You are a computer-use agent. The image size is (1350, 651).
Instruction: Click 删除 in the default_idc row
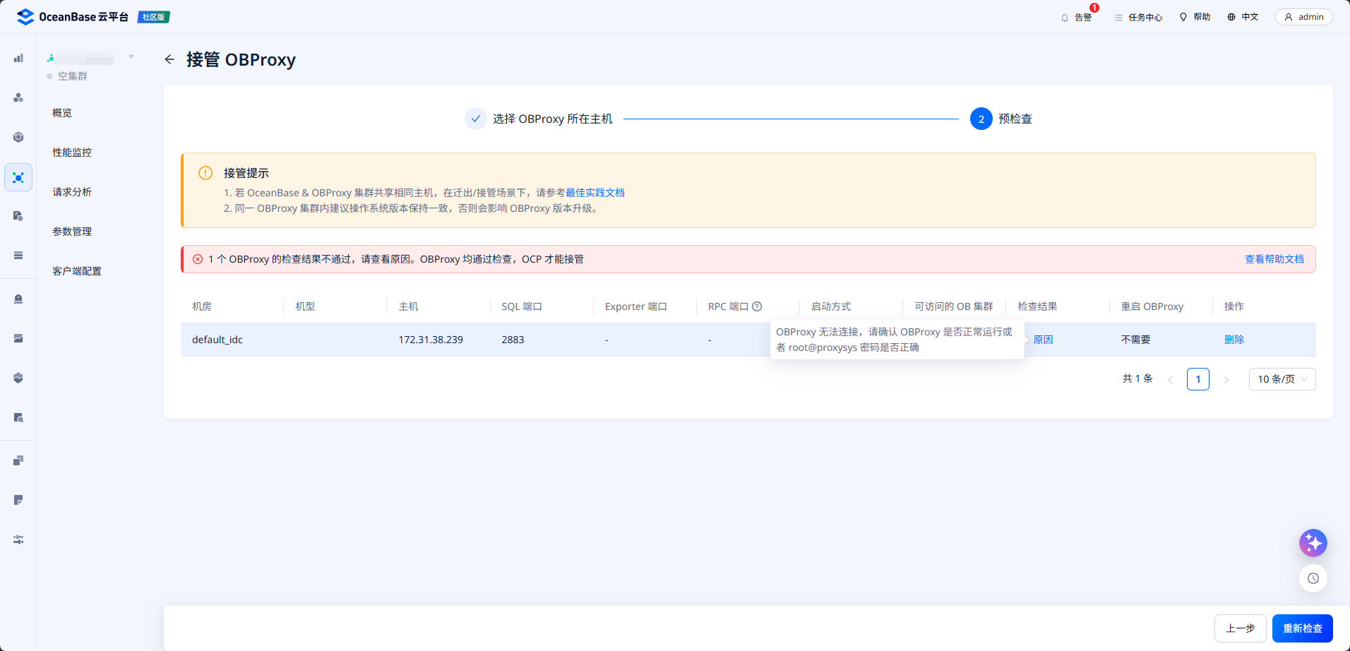[1233, 340]
